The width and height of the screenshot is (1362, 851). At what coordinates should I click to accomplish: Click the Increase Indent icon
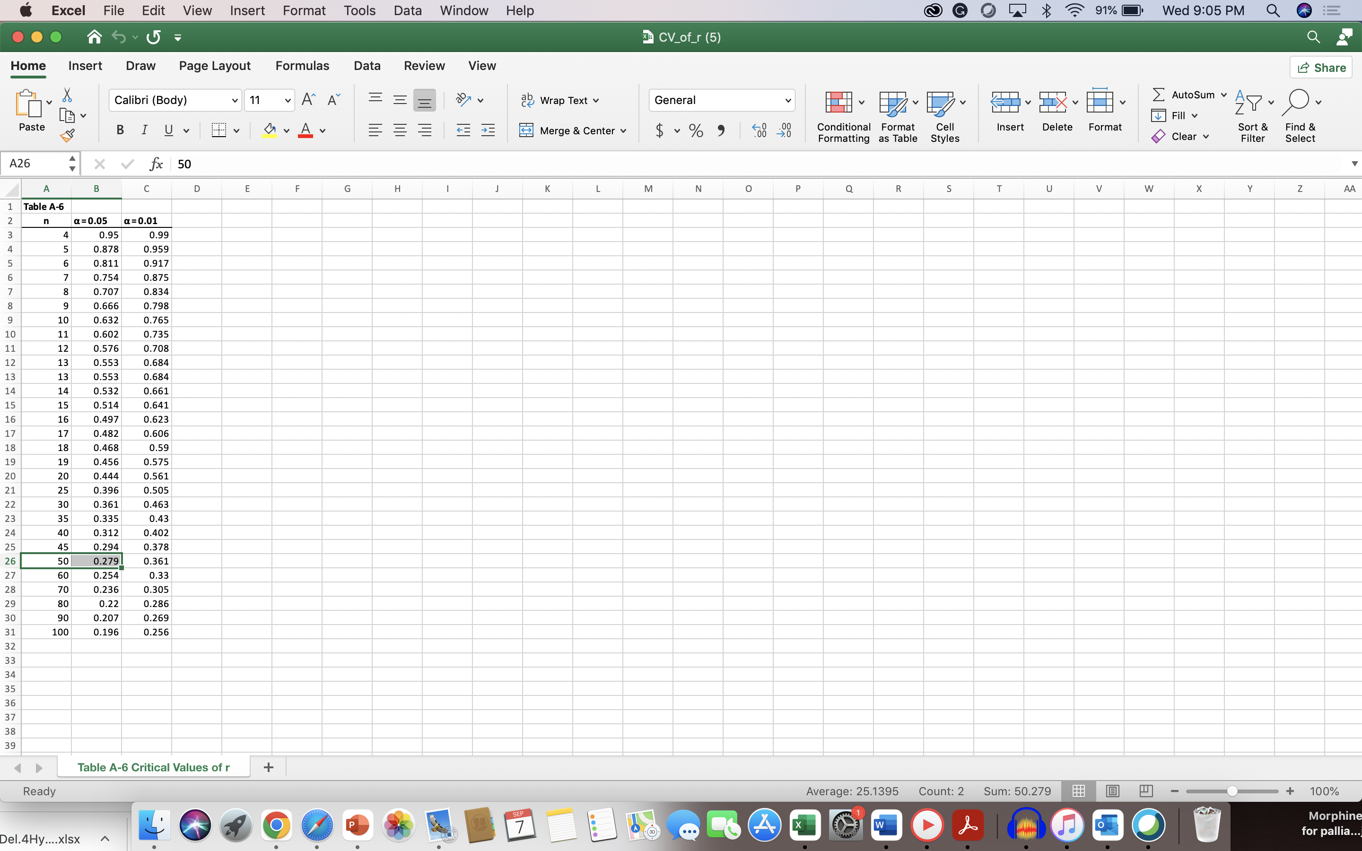488,130
